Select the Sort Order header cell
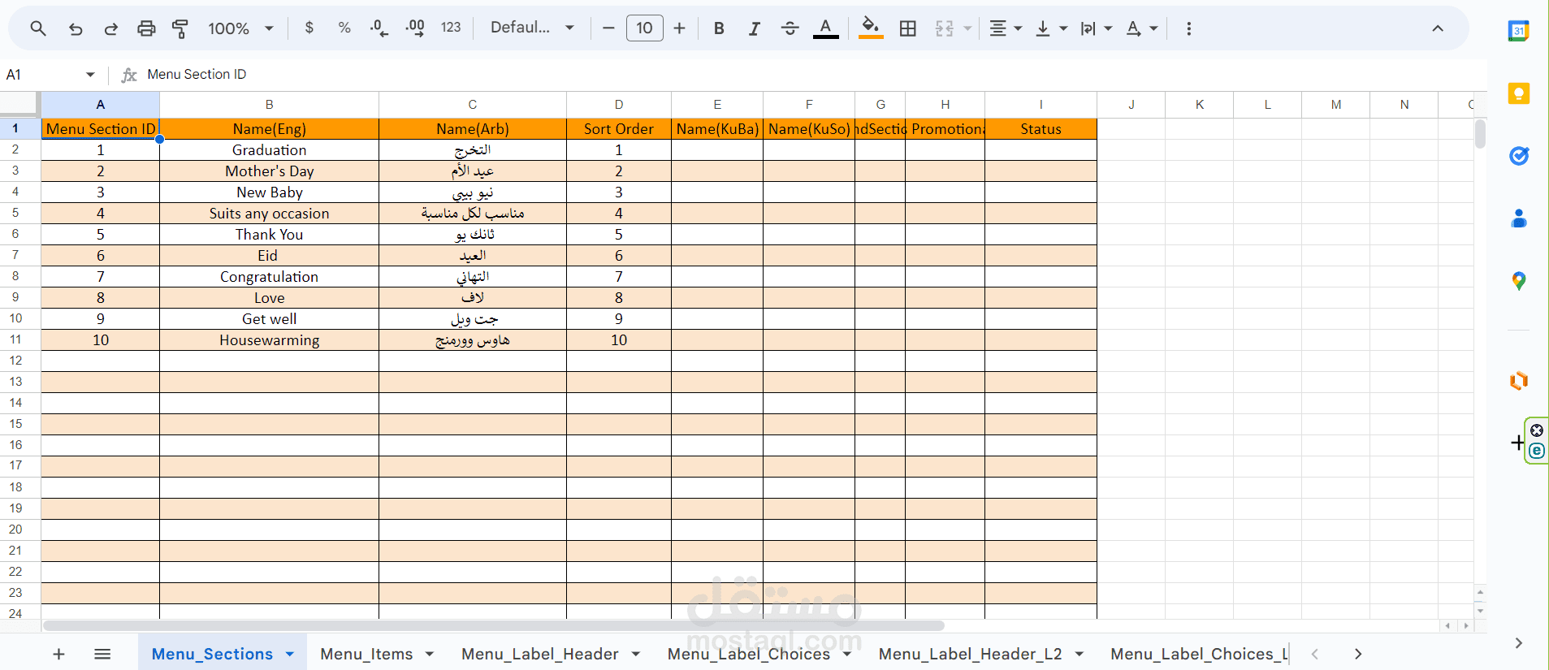Viewport: 1549px width, 670px height. pos(619,129)
